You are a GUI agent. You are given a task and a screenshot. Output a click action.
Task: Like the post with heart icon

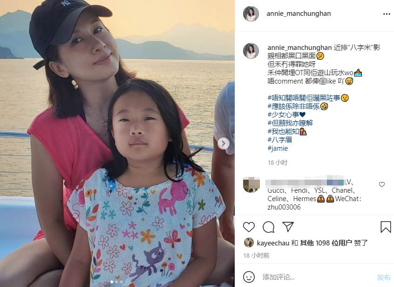[249, 227]
